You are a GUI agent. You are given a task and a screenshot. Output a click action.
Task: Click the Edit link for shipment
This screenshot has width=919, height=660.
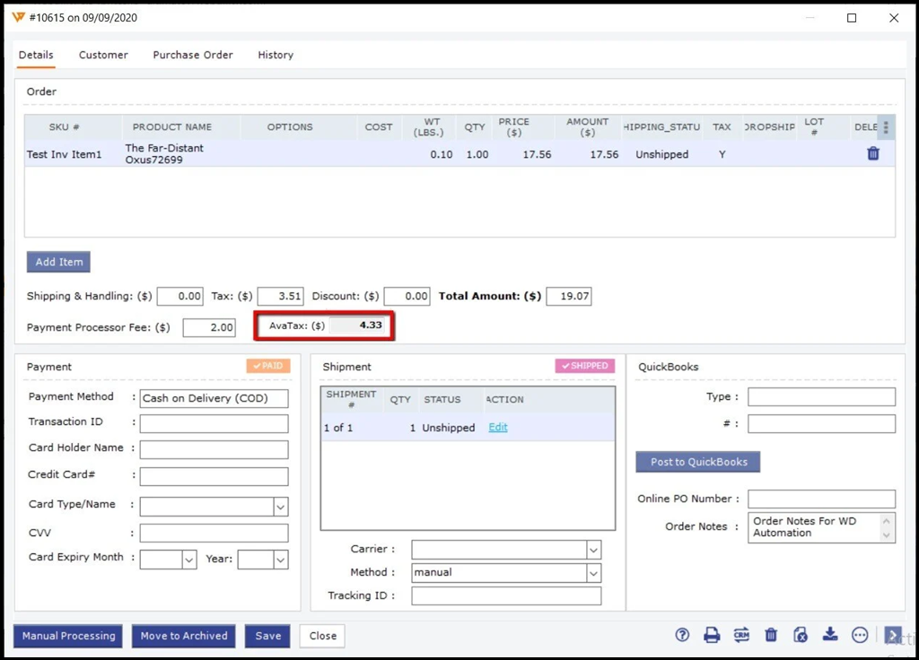pyautogui.click(x=498, y=428)
